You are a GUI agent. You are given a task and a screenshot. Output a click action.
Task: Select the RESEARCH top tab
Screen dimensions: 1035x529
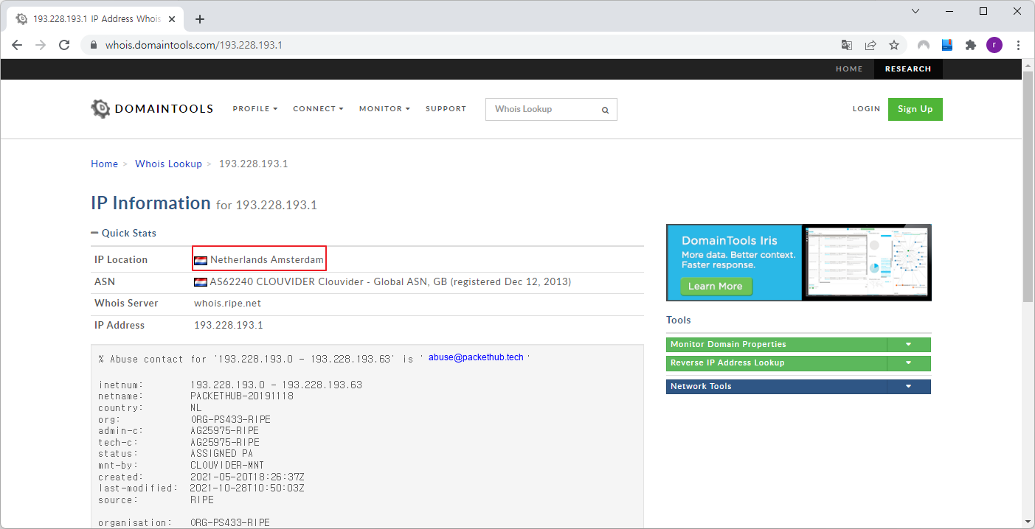pyautogui.click(x=908, y=69)
